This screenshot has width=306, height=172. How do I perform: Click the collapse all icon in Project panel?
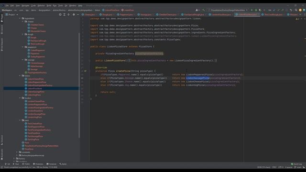point(68,15)
